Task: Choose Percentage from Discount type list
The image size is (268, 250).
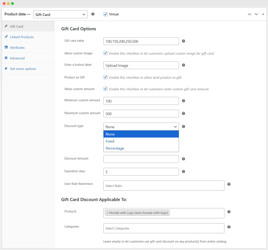Action: pos(115,148)
